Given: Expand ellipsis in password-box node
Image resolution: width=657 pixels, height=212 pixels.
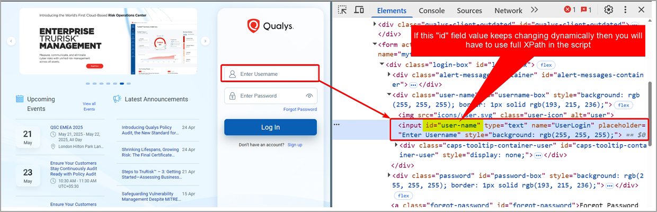Looking at the screenshot, I should 610,185.
